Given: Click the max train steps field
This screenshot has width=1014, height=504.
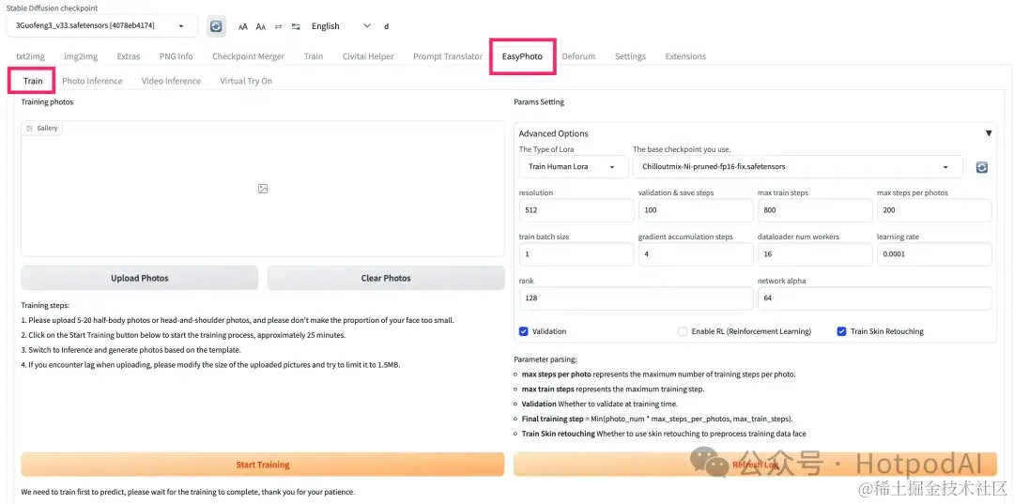Looking at the screenshot, I should tap(815, 210).
